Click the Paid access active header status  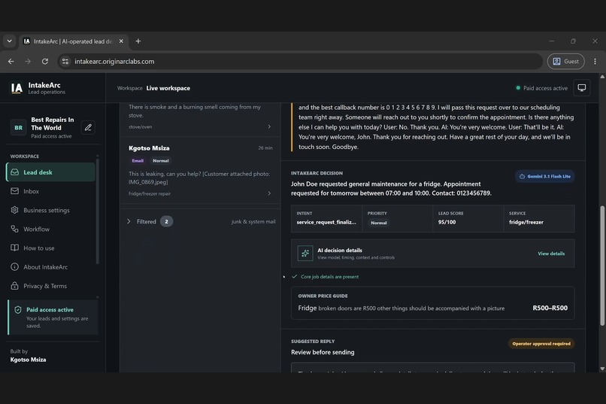click(x=541, y=88)
